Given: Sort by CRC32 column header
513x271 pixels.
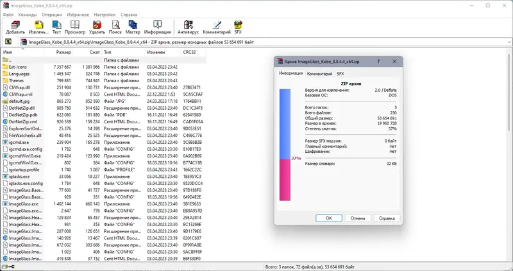Looking at the screenshot, I should (193, 52).
